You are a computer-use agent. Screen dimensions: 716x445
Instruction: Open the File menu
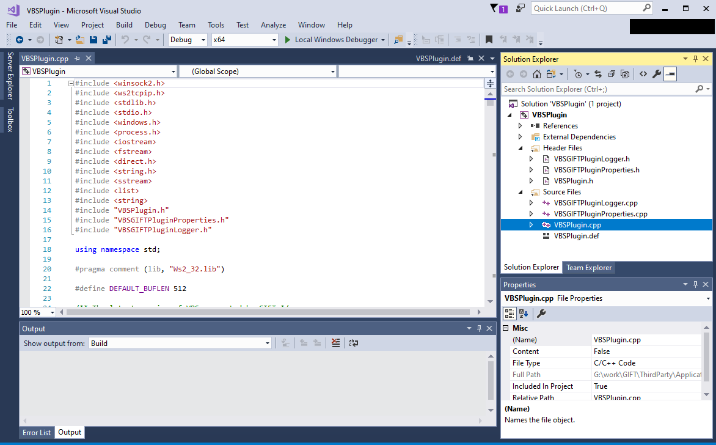pos(12,24)
